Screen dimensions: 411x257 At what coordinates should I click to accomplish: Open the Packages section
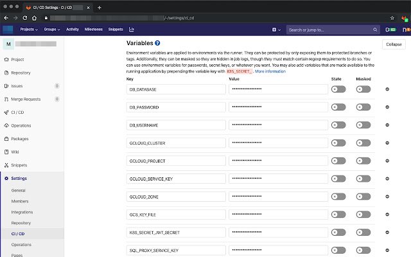pos(20,138)
